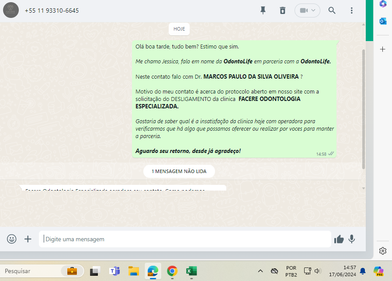Search within the conversation
Viewport: 392px width, 281px height.
pyautogui.click(x=332, y=10)
